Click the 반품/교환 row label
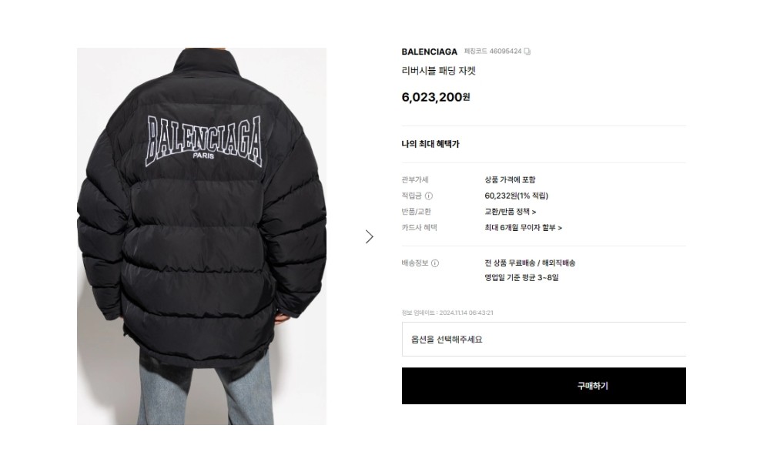The height and width of the screenshot is (472, 770). tap(416, 212)
